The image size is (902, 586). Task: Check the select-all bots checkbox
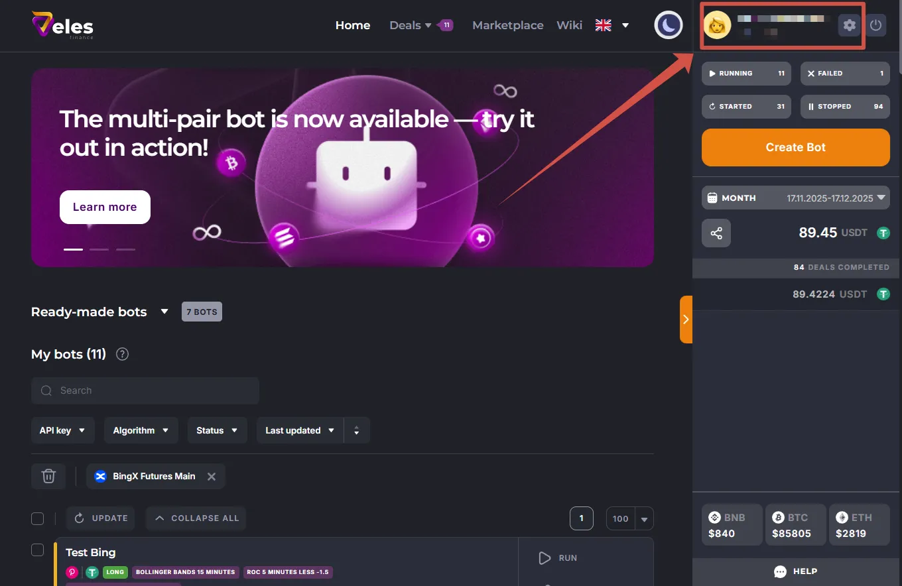pyautogui.click(x=38, y=518)
